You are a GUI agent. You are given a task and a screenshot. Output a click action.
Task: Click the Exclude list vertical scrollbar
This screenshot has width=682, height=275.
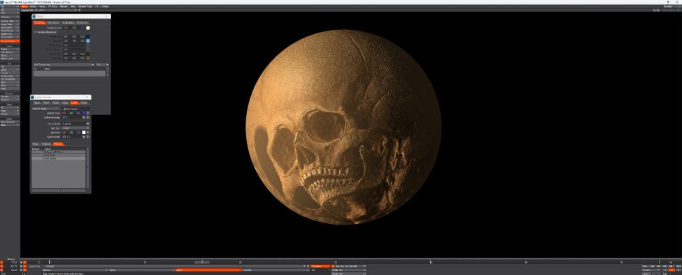tap(87, 167)
